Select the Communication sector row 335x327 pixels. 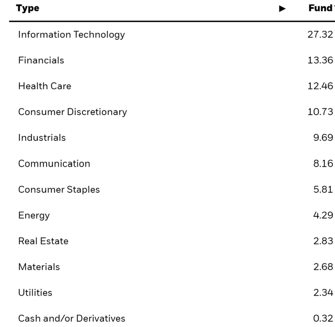click(54, 163)
